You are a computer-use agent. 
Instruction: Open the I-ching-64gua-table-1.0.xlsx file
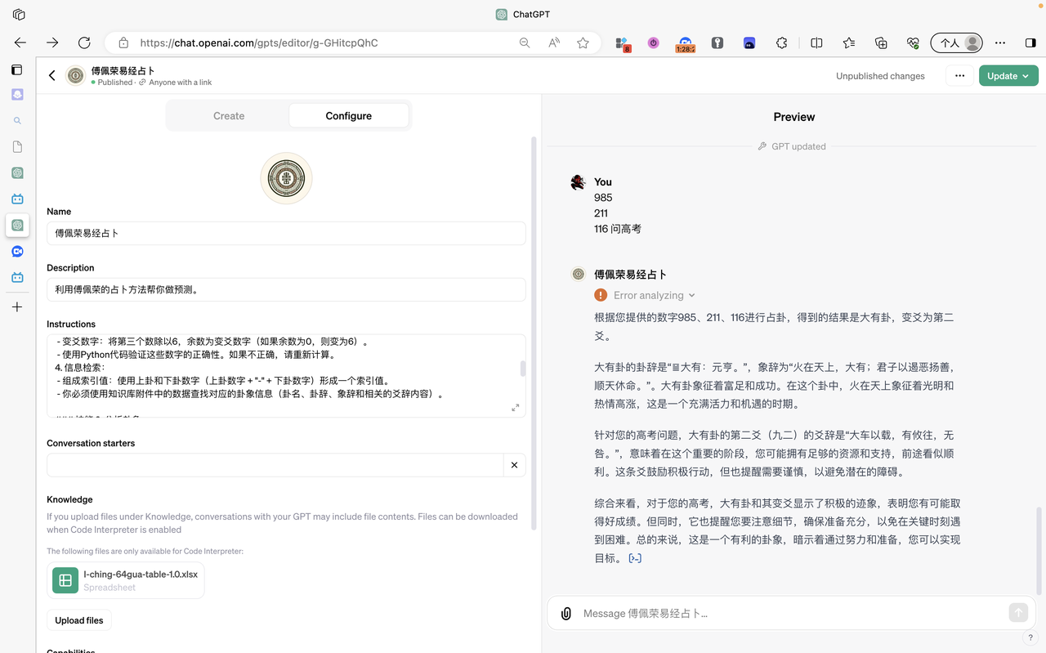point(126,580)
